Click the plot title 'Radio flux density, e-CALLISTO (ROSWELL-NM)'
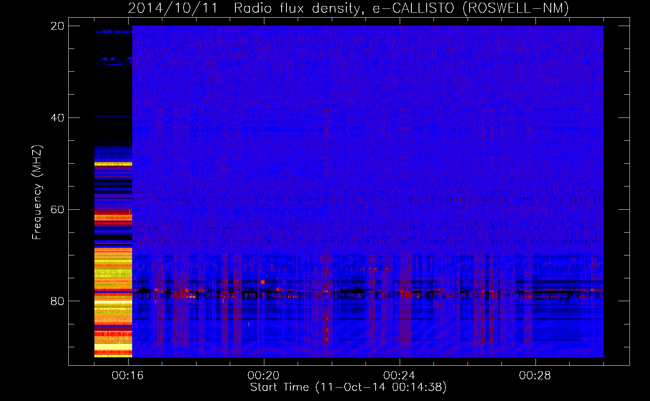The width and height of the screenshot is (650, 401). pyautogui.click(x=401, y=8)
